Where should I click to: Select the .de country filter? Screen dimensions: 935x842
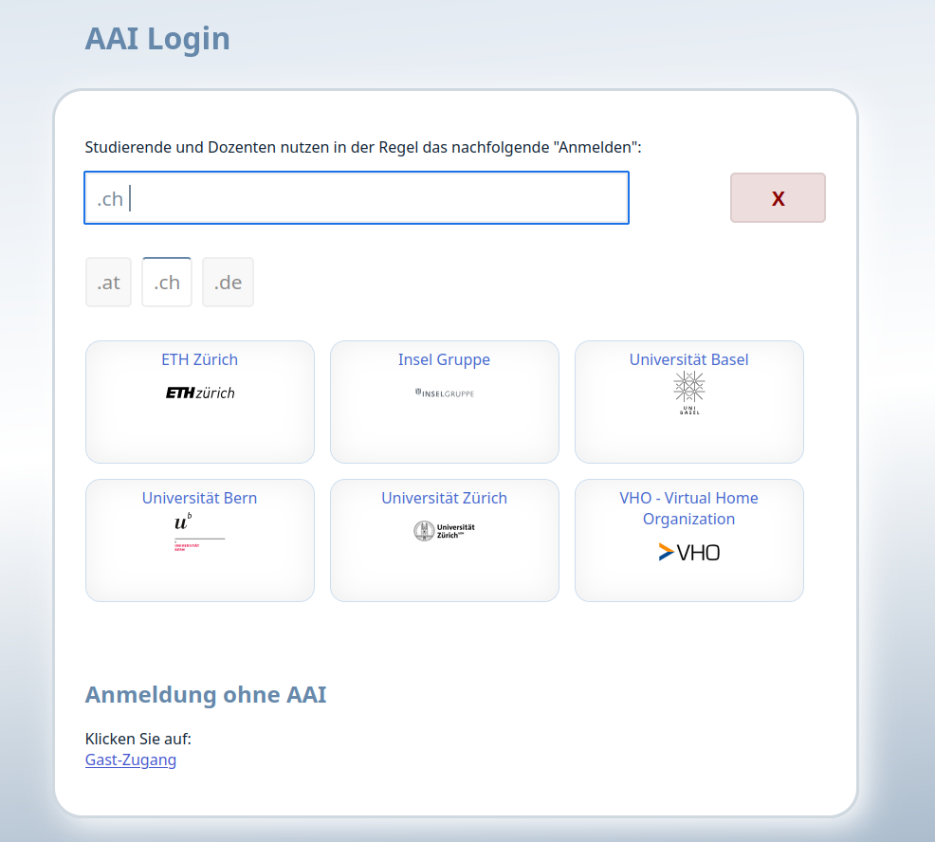[228, 282]
